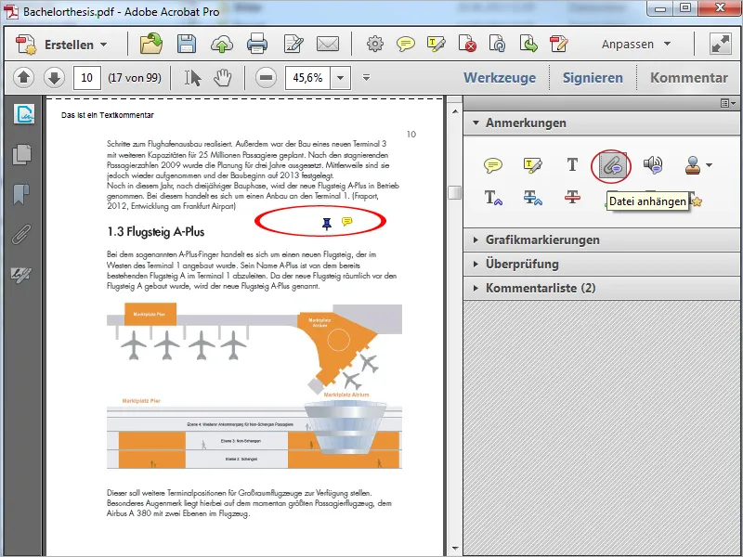The image size is (743, 557).
Task: Click the PDF form edit pencil icon
Action: [x=559, y=44]
